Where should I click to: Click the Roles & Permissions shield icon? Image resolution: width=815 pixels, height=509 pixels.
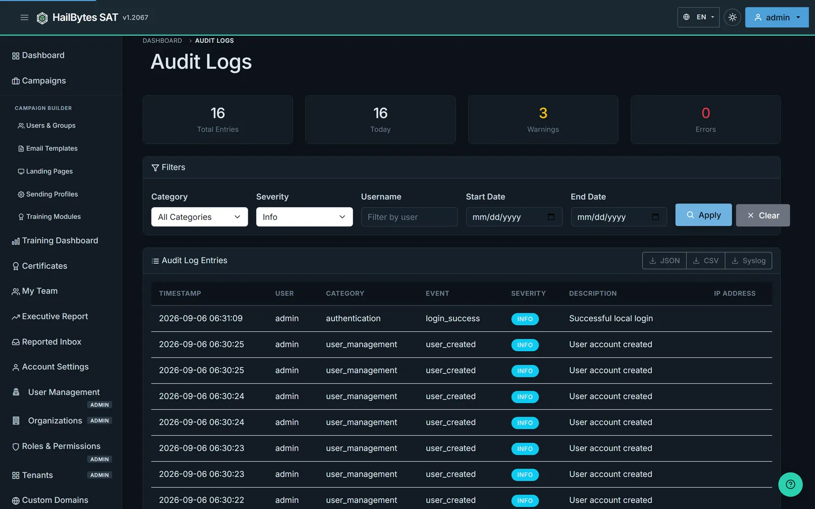coord(16,447)
